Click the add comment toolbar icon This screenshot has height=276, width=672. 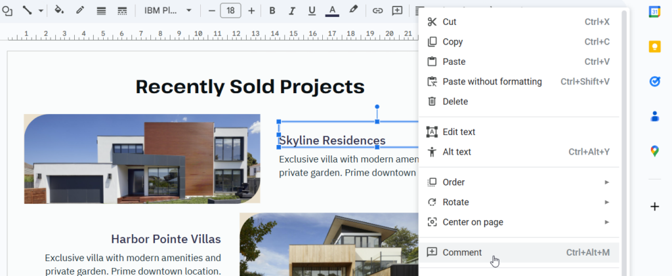tap(397, 10)
